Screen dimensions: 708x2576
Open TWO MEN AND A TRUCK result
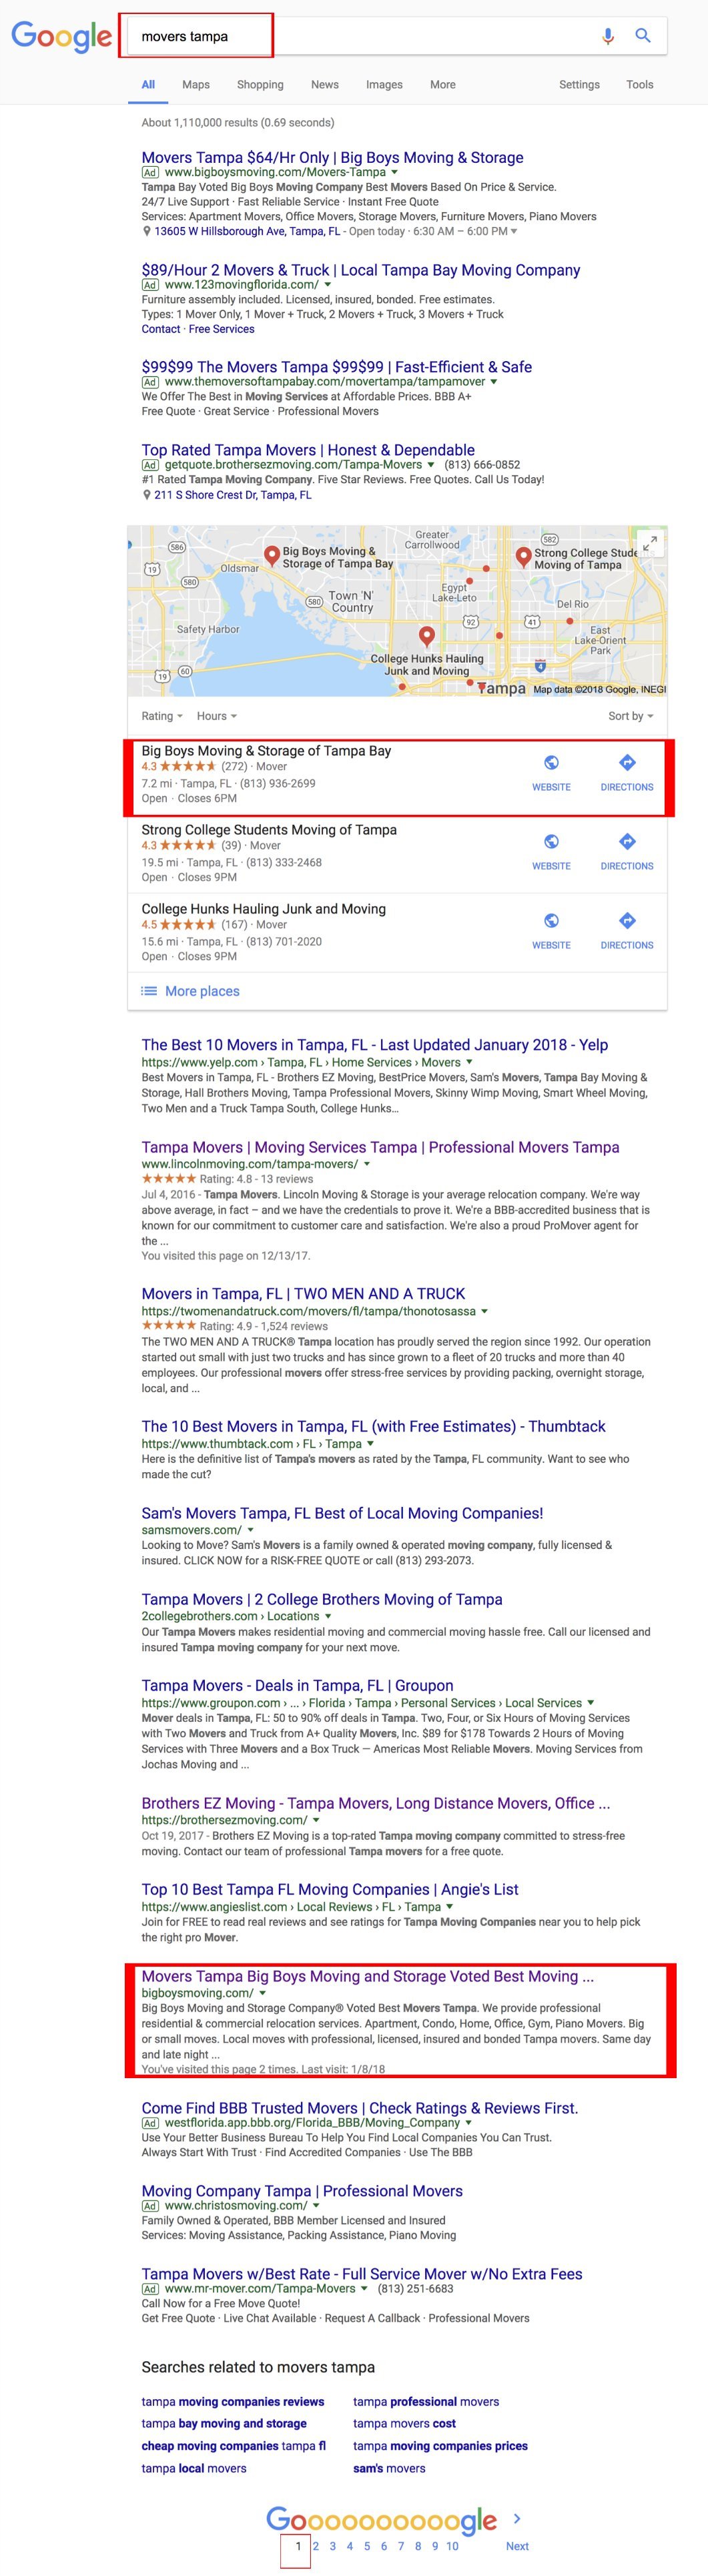point(303,1294)
